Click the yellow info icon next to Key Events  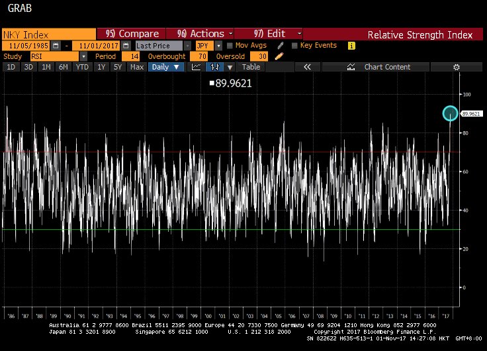point(351,46)
